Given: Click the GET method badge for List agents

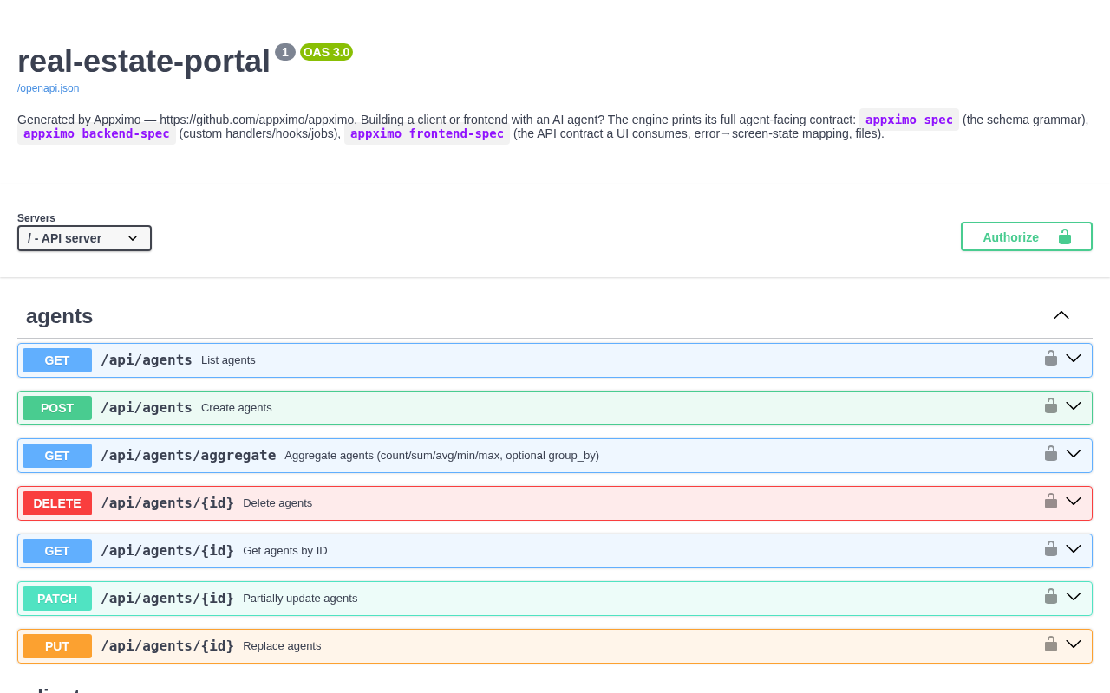Looking at the screenshot, I should [57, 360].
